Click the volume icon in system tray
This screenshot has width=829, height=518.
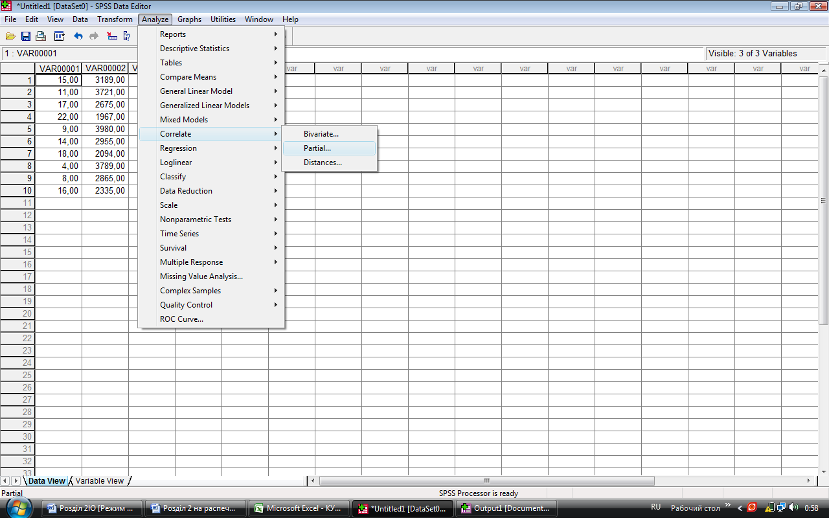pos(794,508)
